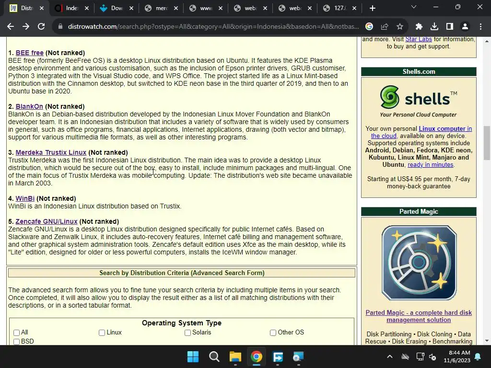
Task: Click the page vertical scrollbar thumb
Action: [x=487, y=143]
